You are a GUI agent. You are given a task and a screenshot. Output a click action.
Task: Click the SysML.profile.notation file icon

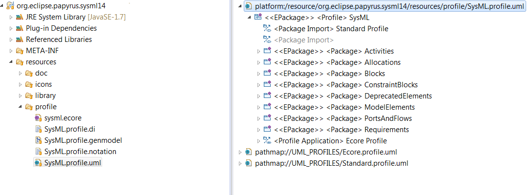coord(38,151)
